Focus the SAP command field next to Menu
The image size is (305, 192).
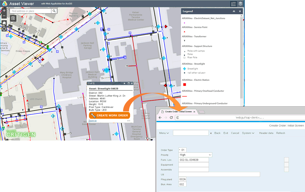click(x=191, y=133)
